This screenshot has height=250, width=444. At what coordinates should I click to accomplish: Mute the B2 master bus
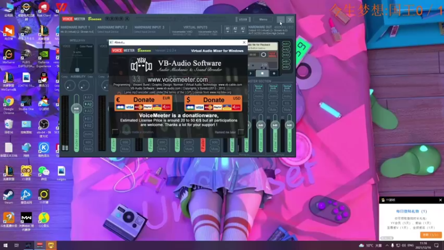[287, 109]
